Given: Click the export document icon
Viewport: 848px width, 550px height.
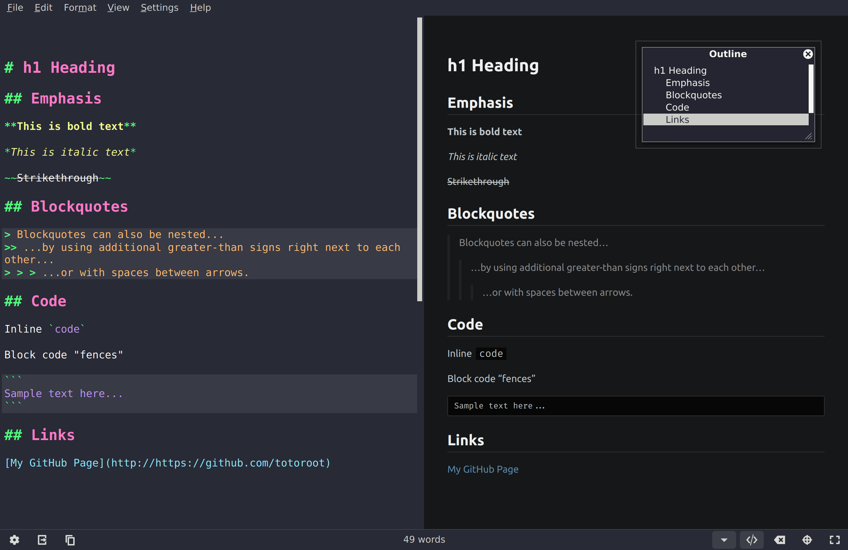Looking at the screenshot, I should pos(42,540).
